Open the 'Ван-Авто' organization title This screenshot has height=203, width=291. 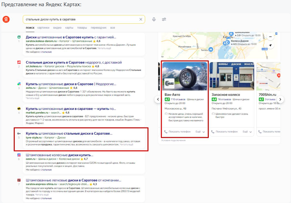(172, 94)
